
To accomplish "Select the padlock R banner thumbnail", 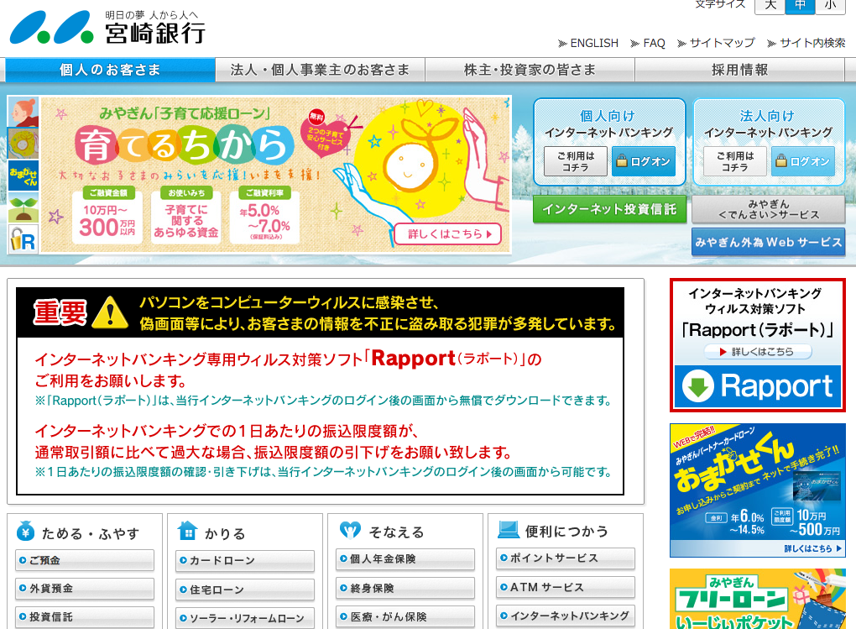I will pyautogui.click(x=23, y=238).
